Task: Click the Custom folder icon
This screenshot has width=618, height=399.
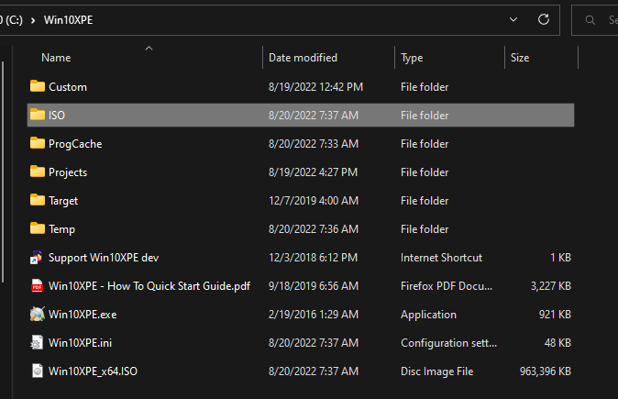Action: click(38, 87)
